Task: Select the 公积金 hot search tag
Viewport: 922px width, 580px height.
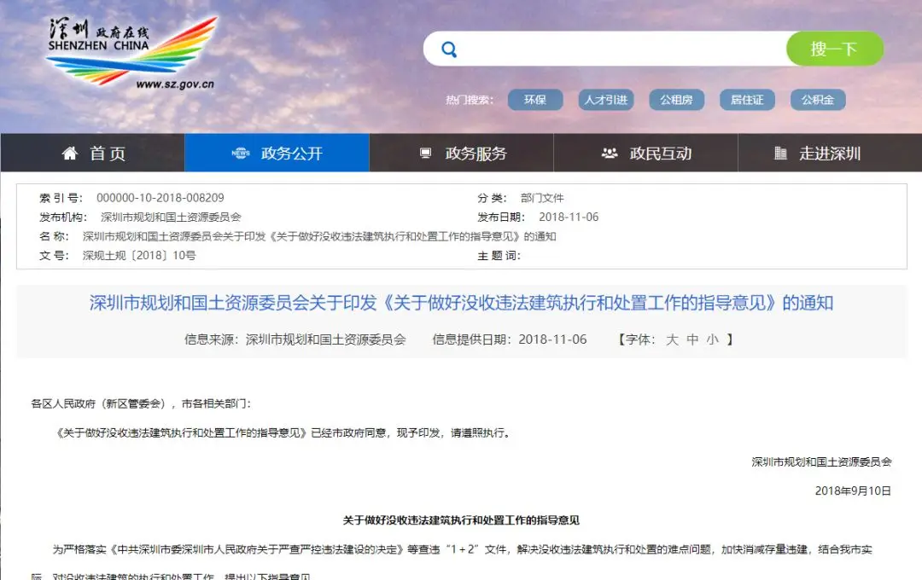Action: [x=818, y=100]
